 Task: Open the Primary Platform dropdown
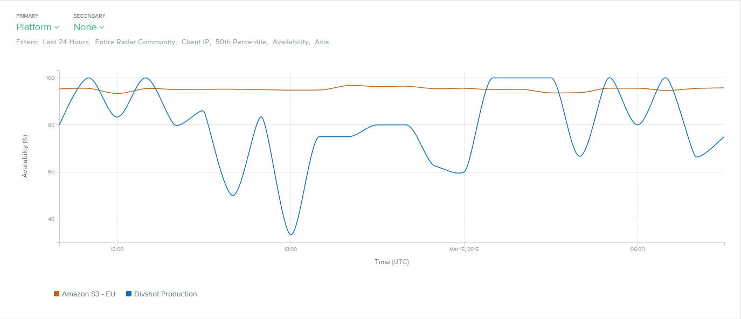tap(37, 27)
